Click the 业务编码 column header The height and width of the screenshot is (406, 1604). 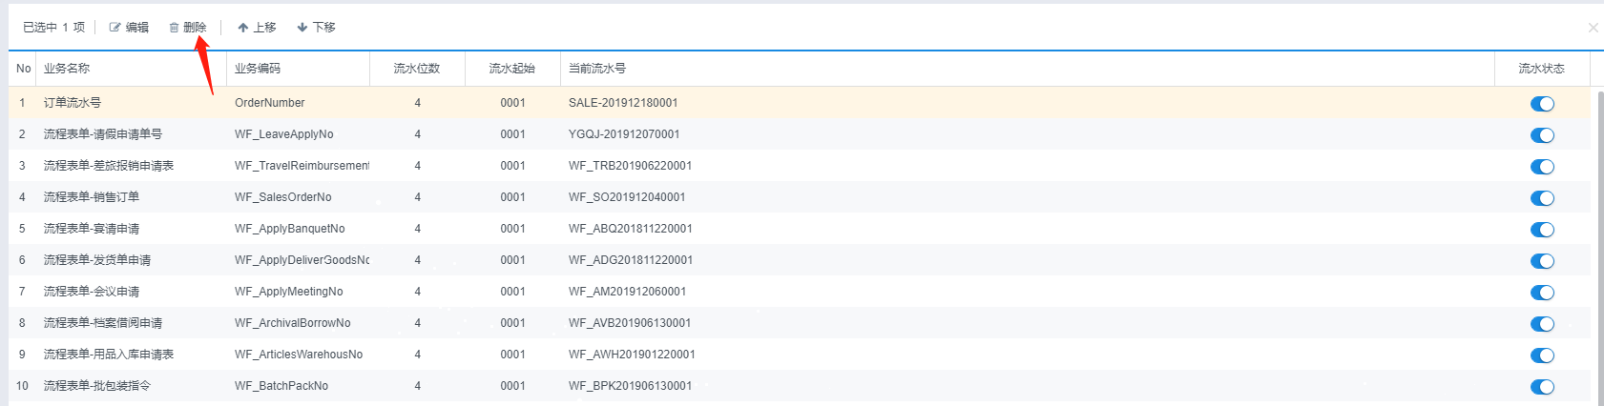(258, 69)
